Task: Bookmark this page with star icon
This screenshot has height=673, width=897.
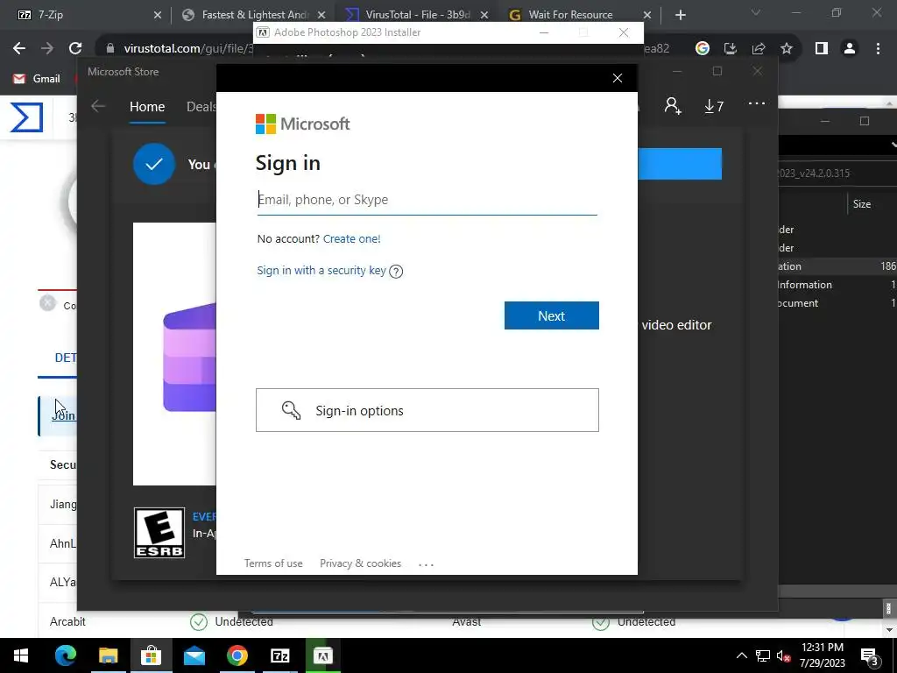Action: 787,49
